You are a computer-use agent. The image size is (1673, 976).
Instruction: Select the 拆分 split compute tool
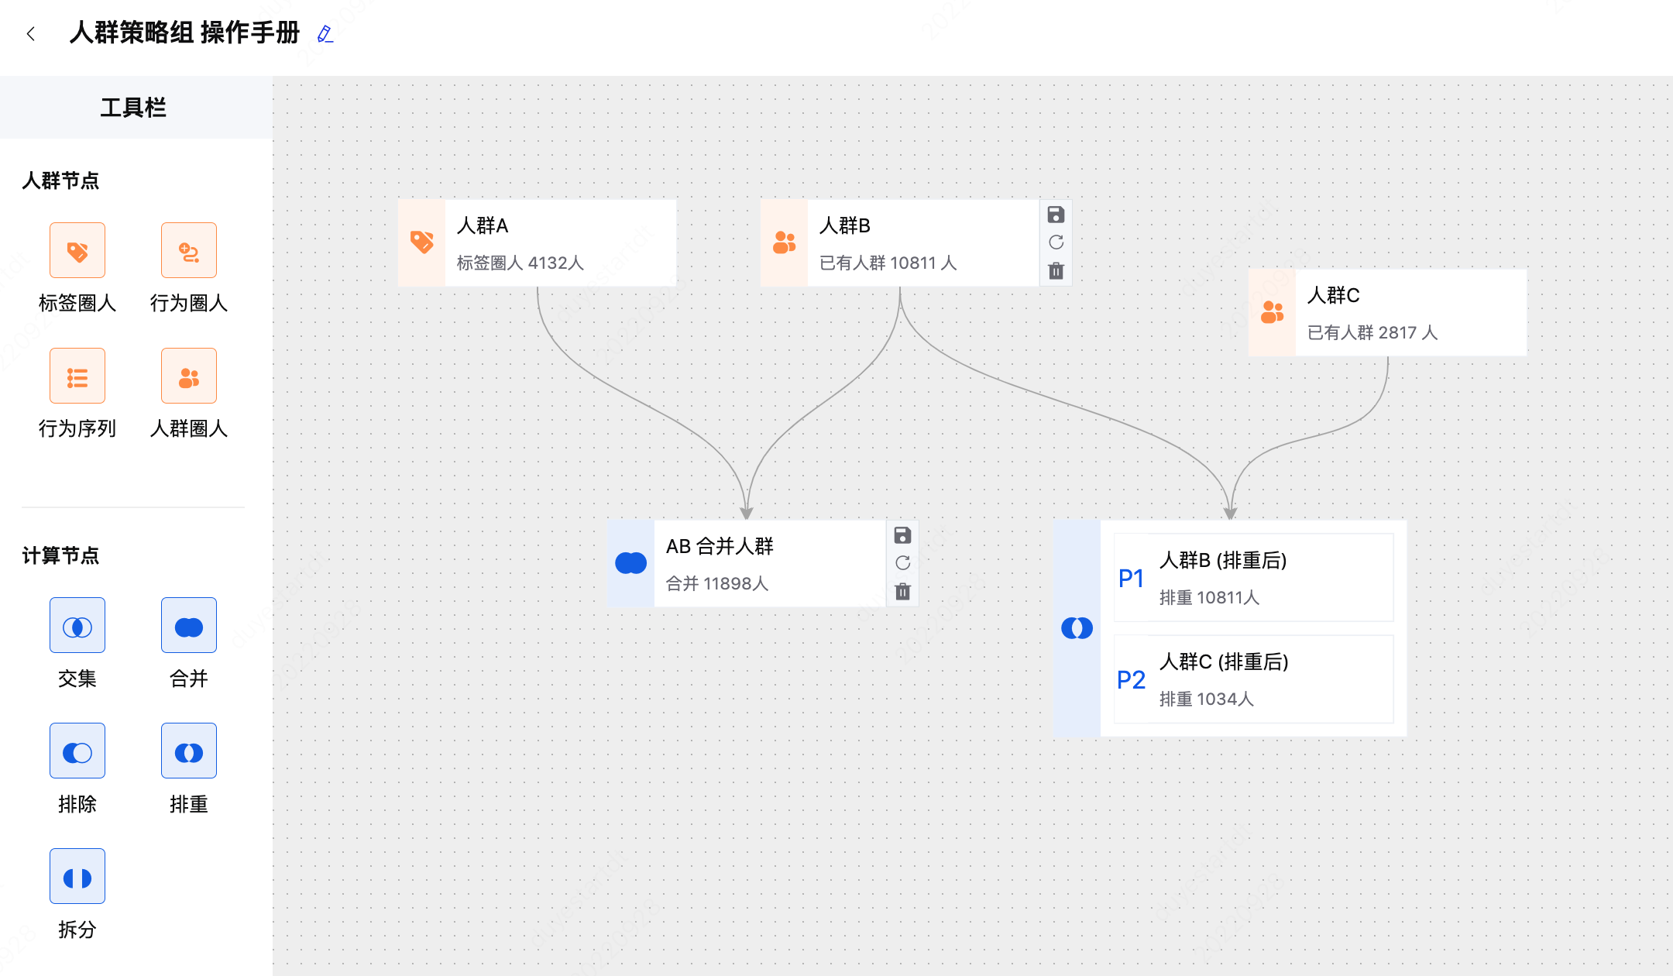tap(77, 876)
